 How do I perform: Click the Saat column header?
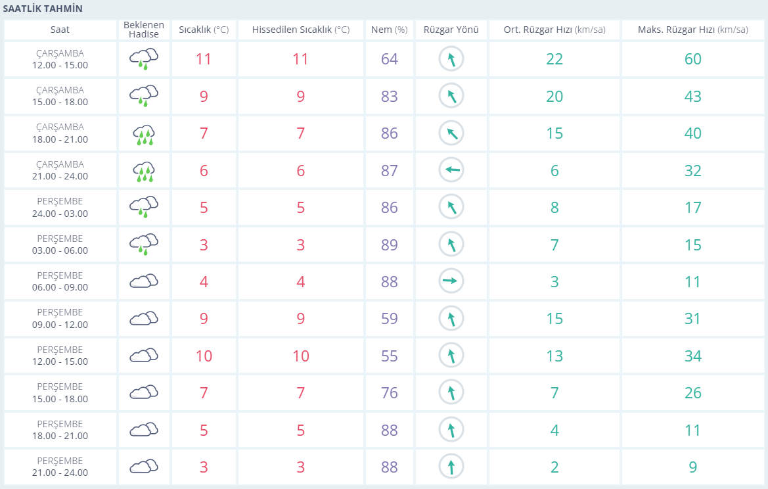(60, 30)
